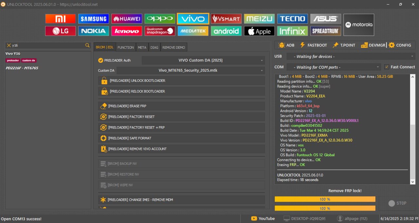Click [PRELOADER] CHANGE IMEI - REMOVE MDM
Viewport: 419px width, 223px height.
point(182,200)
